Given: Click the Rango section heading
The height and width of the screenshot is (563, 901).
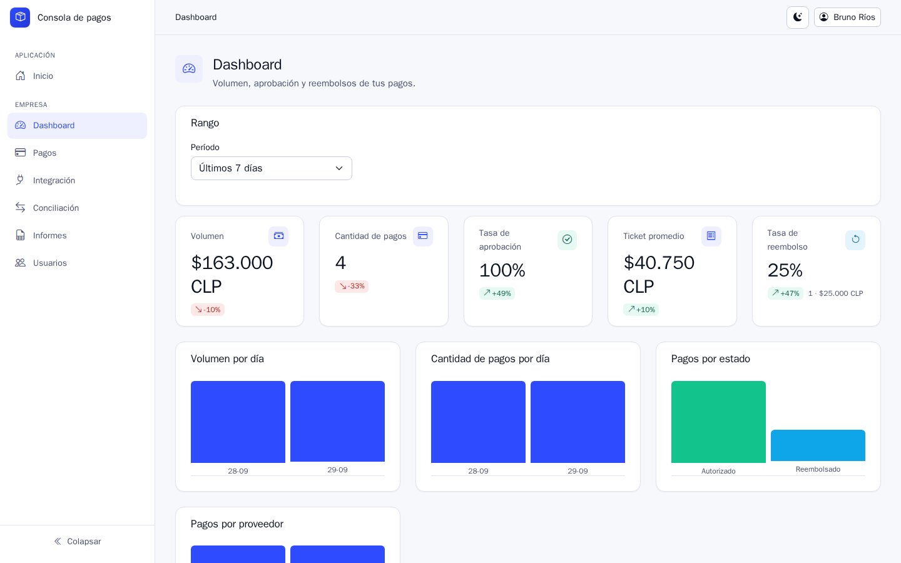Looking at the screenshot, I should coord(205,123).
